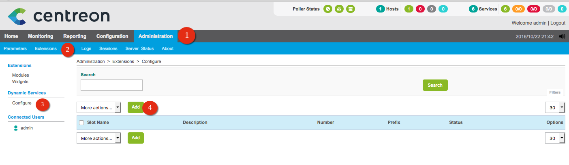Click the top green Add button
Viewport: 569px width, 165px height.
[x=136, y=107]
